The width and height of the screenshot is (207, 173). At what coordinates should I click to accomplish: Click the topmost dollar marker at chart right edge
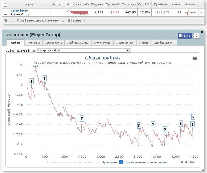pos(193,117)
